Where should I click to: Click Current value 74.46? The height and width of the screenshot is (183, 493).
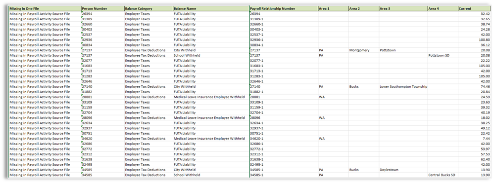point(474,86)
